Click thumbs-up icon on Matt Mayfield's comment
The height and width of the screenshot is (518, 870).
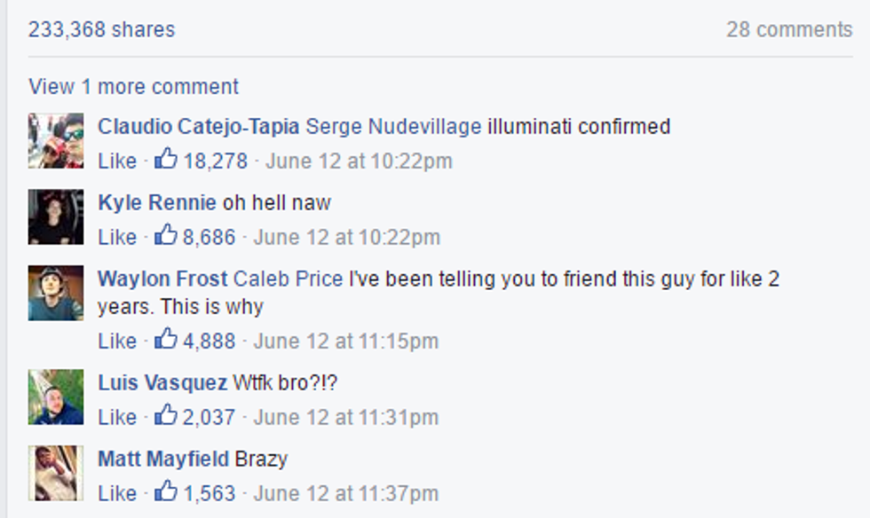tap(166, 492)
